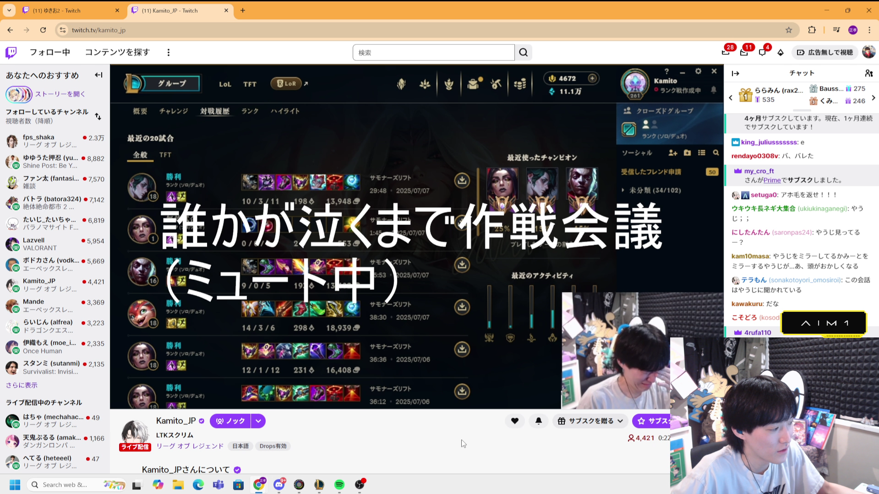
Task: Expand the ノック button dropdown arrow
Action: [258, 421]
